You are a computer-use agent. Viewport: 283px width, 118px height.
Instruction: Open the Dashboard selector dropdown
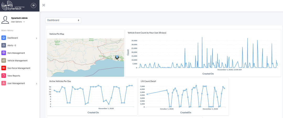pyautogui.click(x=63, y=20)
